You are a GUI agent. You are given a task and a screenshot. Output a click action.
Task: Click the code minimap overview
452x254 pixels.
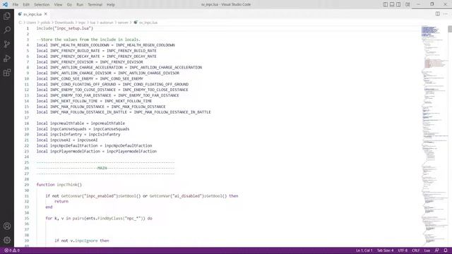click(x=434, y=135)
